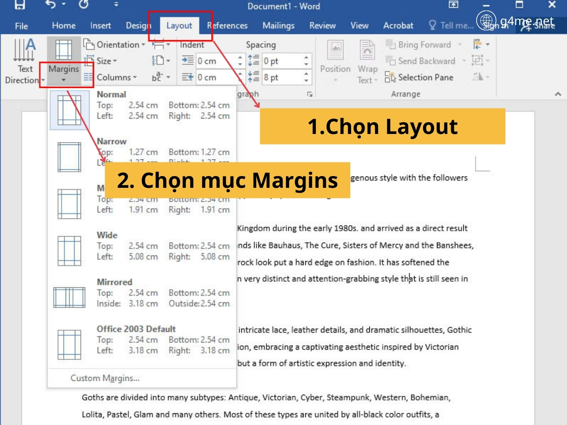Switch to the Review tab
This screenshot has width=567, height=425.
tap(322, 25)
